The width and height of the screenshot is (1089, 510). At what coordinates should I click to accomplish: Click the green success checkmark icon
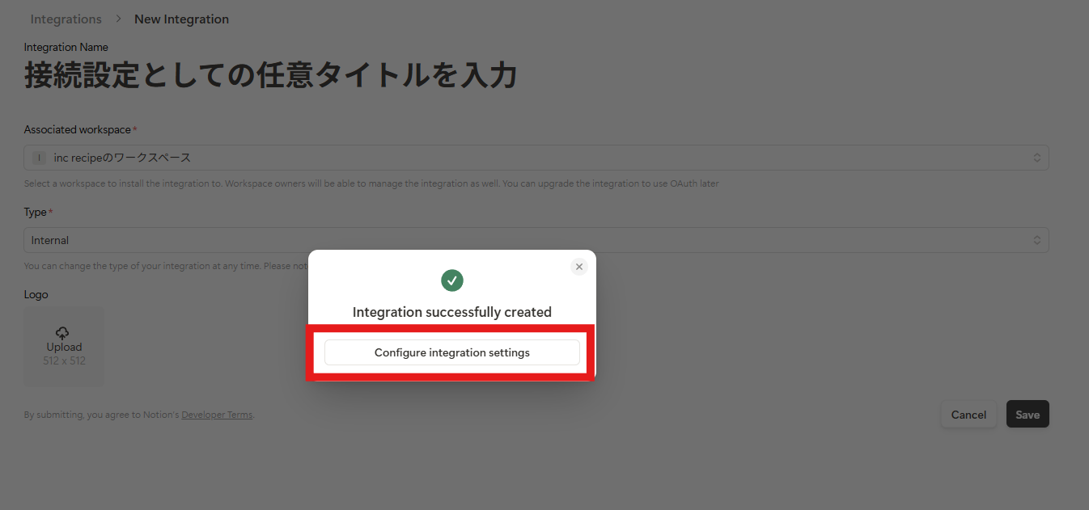click(452, 280)
